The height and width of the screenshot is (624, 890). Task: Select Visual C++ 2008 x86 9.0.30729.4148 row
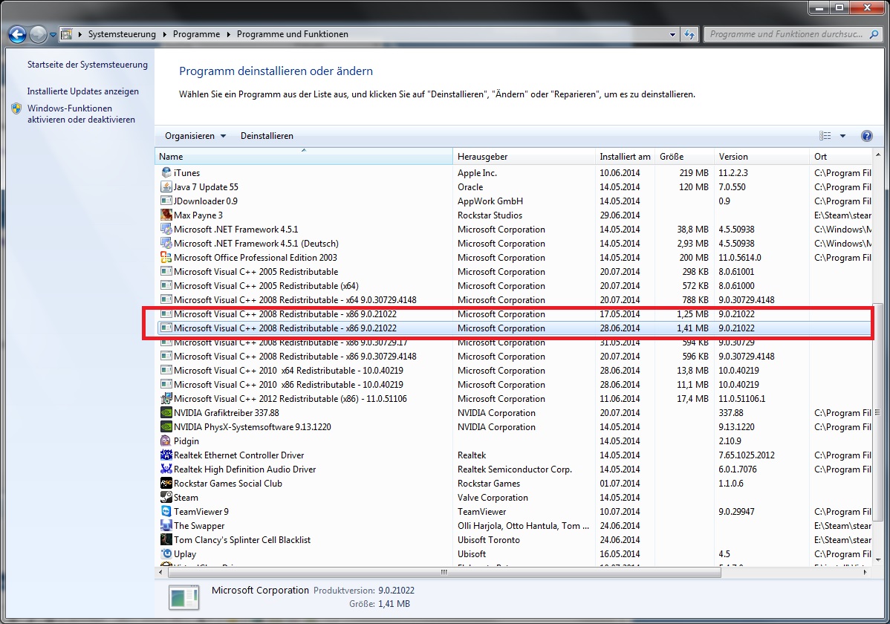coord(513,357)
